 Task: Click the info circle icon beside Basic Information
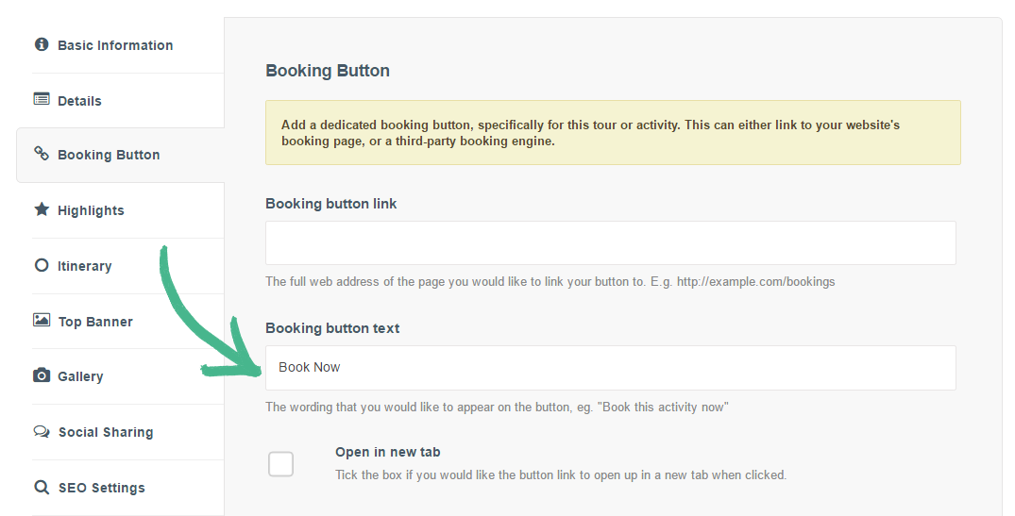click(42, 44)
